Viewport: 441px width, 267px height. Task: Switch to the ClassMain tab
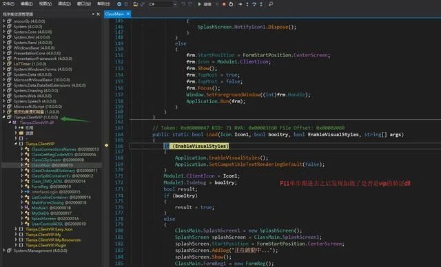(x=114, y=14)
